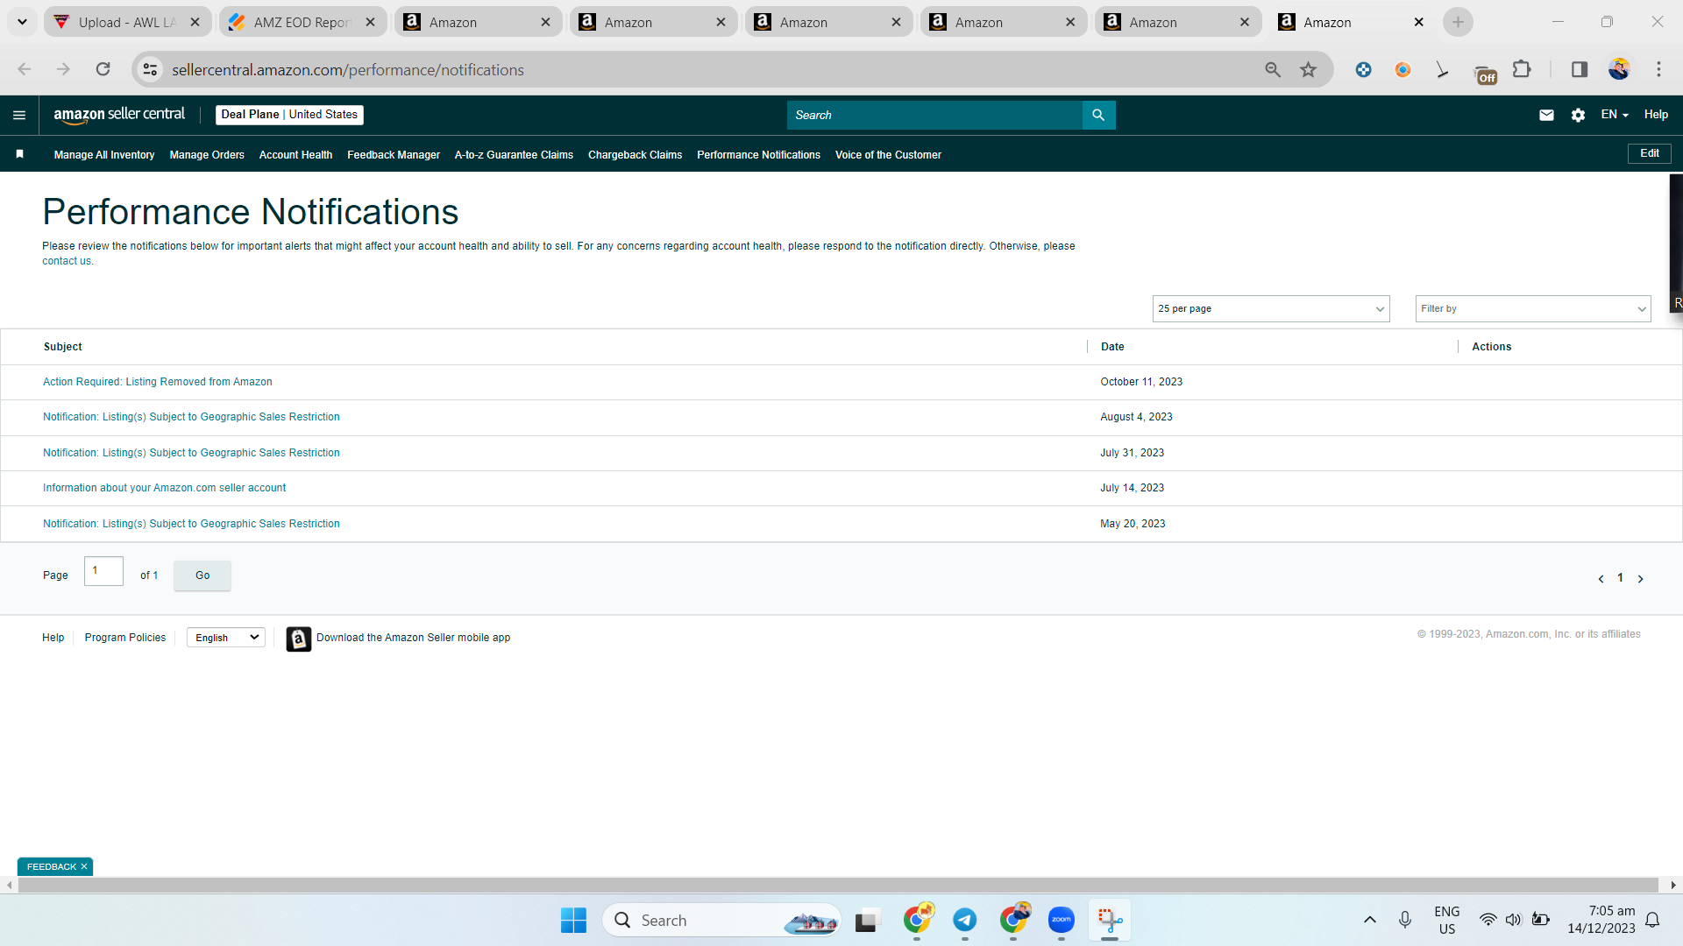Expand the Filter by dropdown
The image size is (1683, 946).
pos(1533,308)
